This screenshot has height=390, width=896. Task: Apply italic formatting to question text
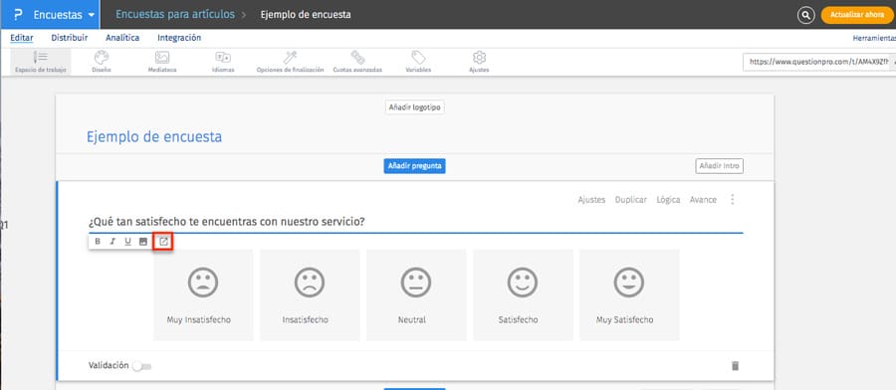(112, 242)
